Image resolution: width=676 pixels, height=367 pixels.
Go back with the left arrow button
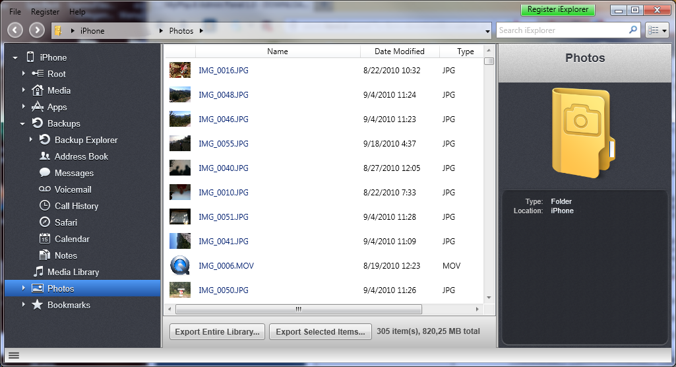click(x=15, y=30)
